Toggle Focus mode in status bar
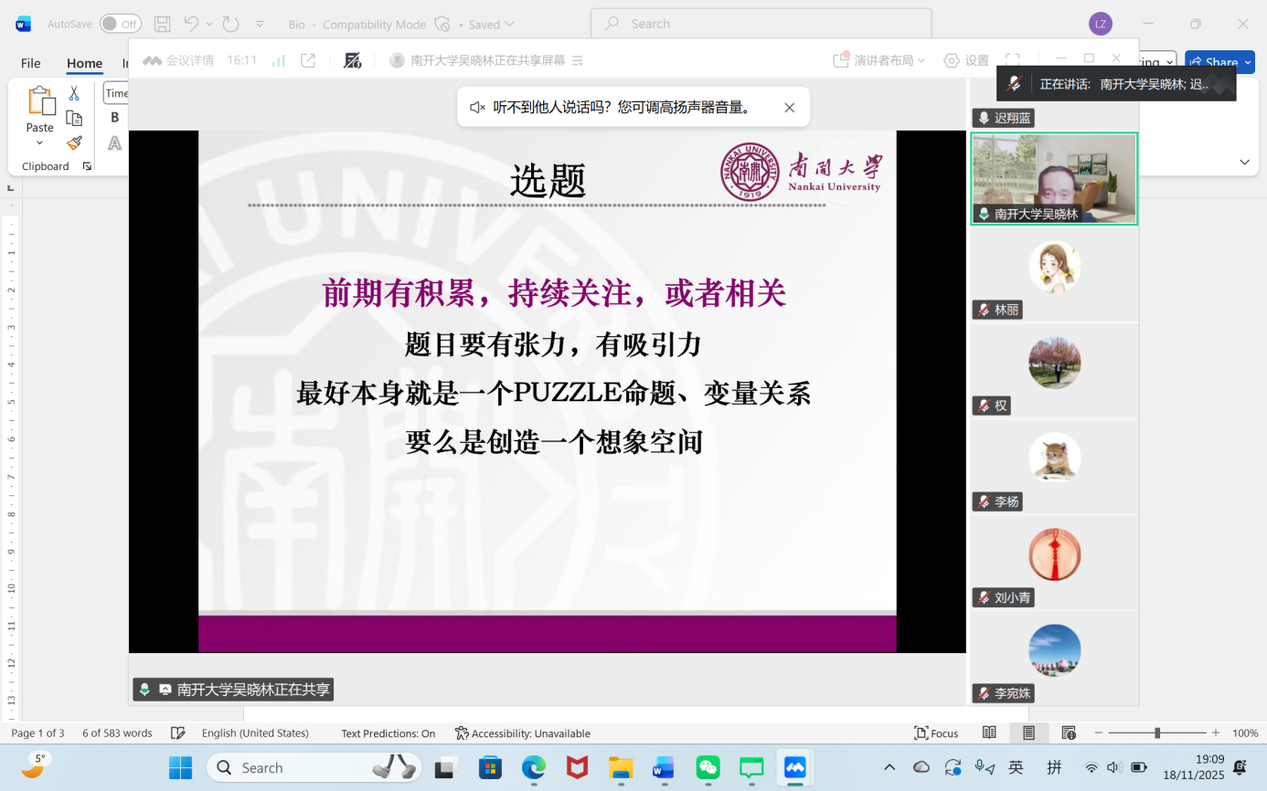1267x791 pixels. pyautogui.click(x=936, y=733)
